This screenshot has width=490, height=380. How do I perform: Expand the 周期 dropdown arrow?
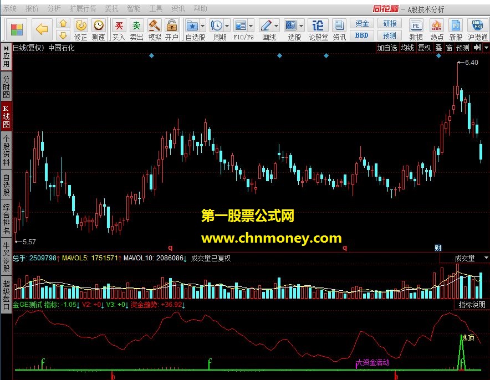click(x=227, y=25)
